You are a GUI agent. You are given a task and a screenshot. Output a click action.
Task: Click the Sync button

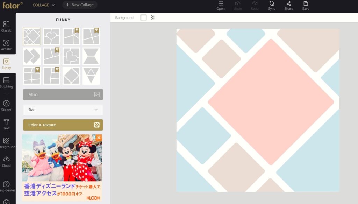272,6
